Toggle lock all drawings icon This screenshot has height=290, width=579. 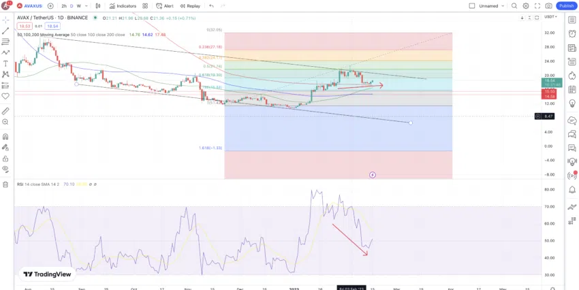(x=5, y=159)
